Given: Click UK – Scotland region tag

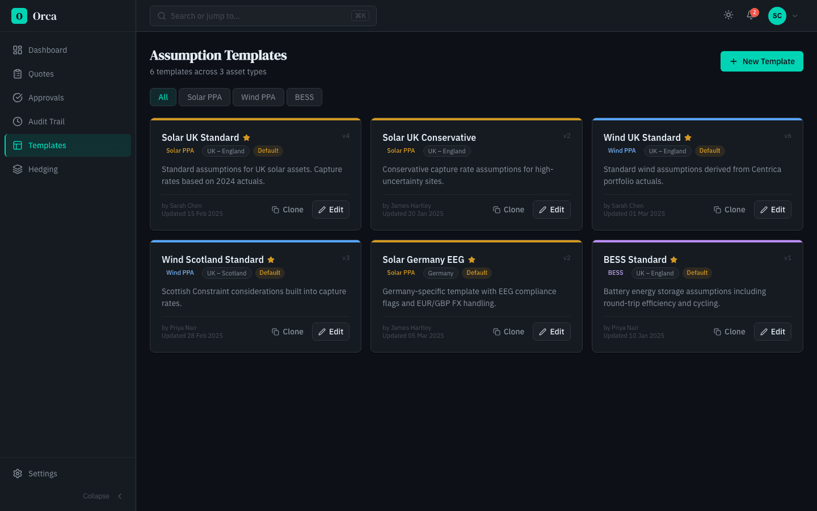Looking at the screenshot, I should [x=227, y=273].
